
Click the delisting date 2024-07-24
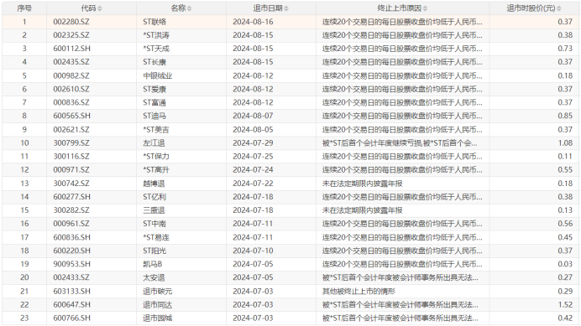point(253,170)
